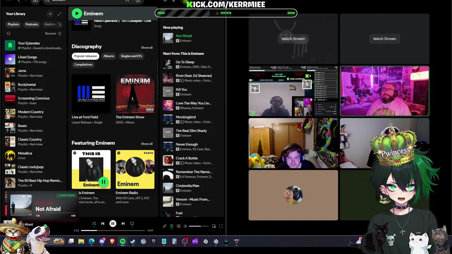Open Brave browser from the taskbar
The width and height of the screenshot is (452, 254).
(x=112, y=241)
